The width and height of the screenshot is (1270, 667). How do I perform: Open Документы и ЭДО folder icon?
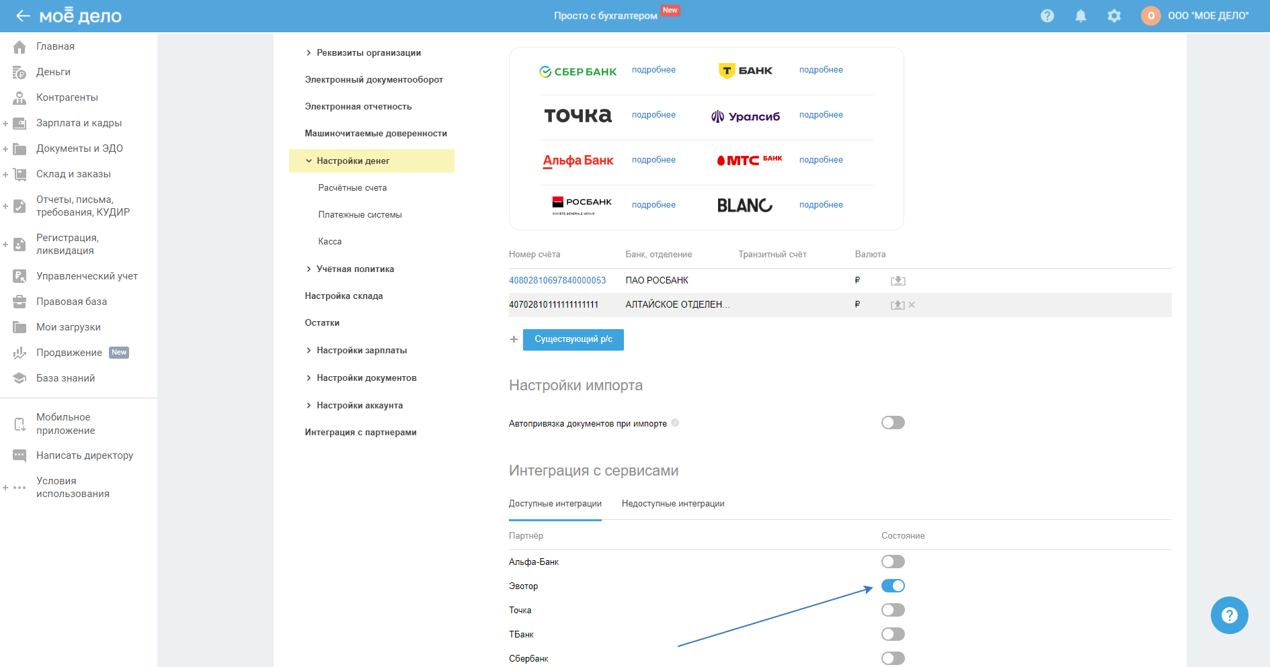tap(19, 148)
